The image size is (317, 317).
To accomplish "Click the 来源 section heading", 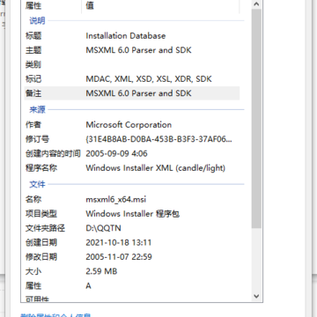I will tap(37, 109).
